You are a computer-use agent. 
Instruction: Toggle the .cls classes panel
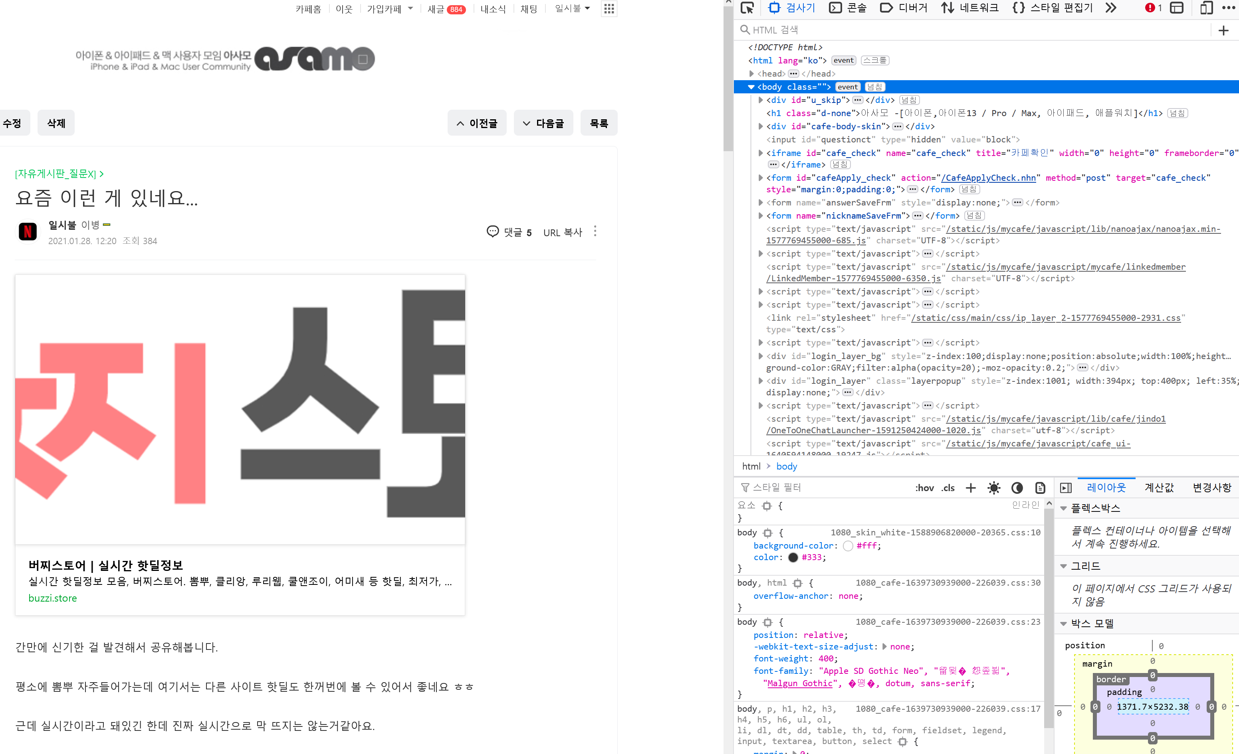(x=948, y=488)
